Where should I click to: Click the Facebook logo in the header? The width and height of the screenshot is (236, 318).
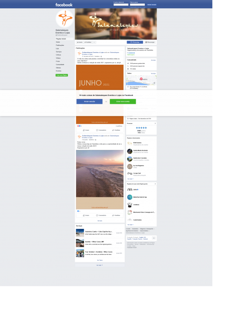(64, 5)
